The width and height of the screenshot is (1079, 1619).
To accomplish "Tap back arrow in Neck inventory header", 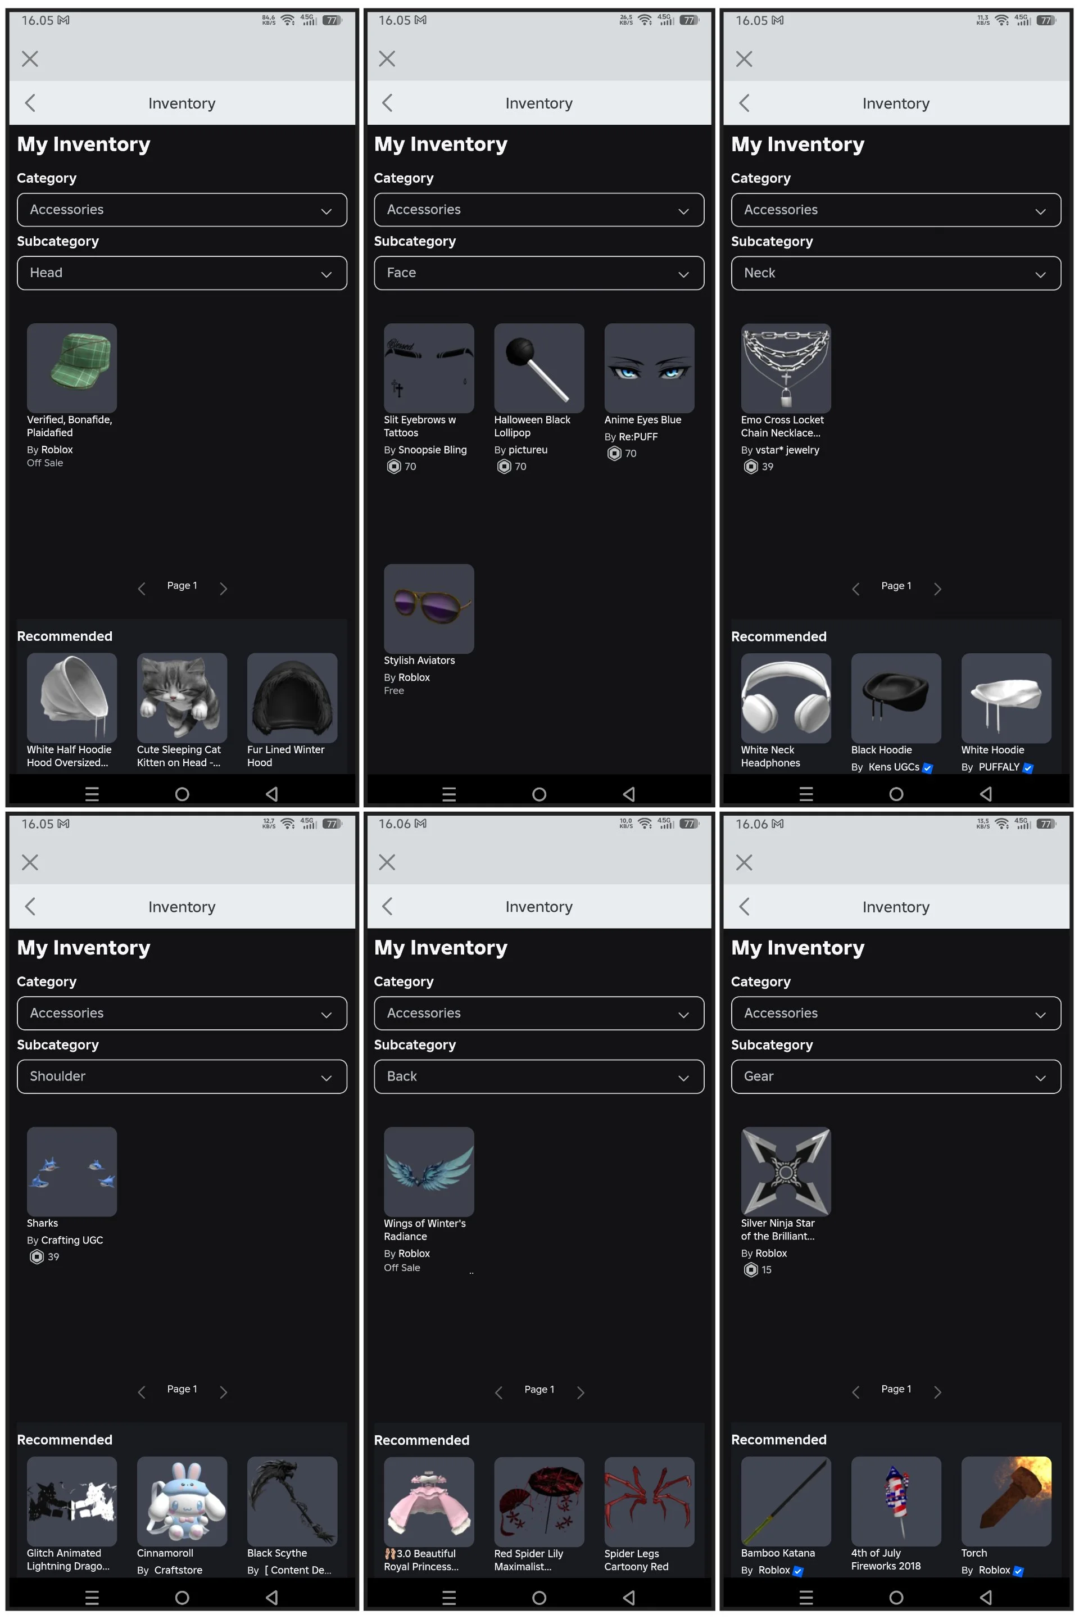I will click(x=744, y=103).
